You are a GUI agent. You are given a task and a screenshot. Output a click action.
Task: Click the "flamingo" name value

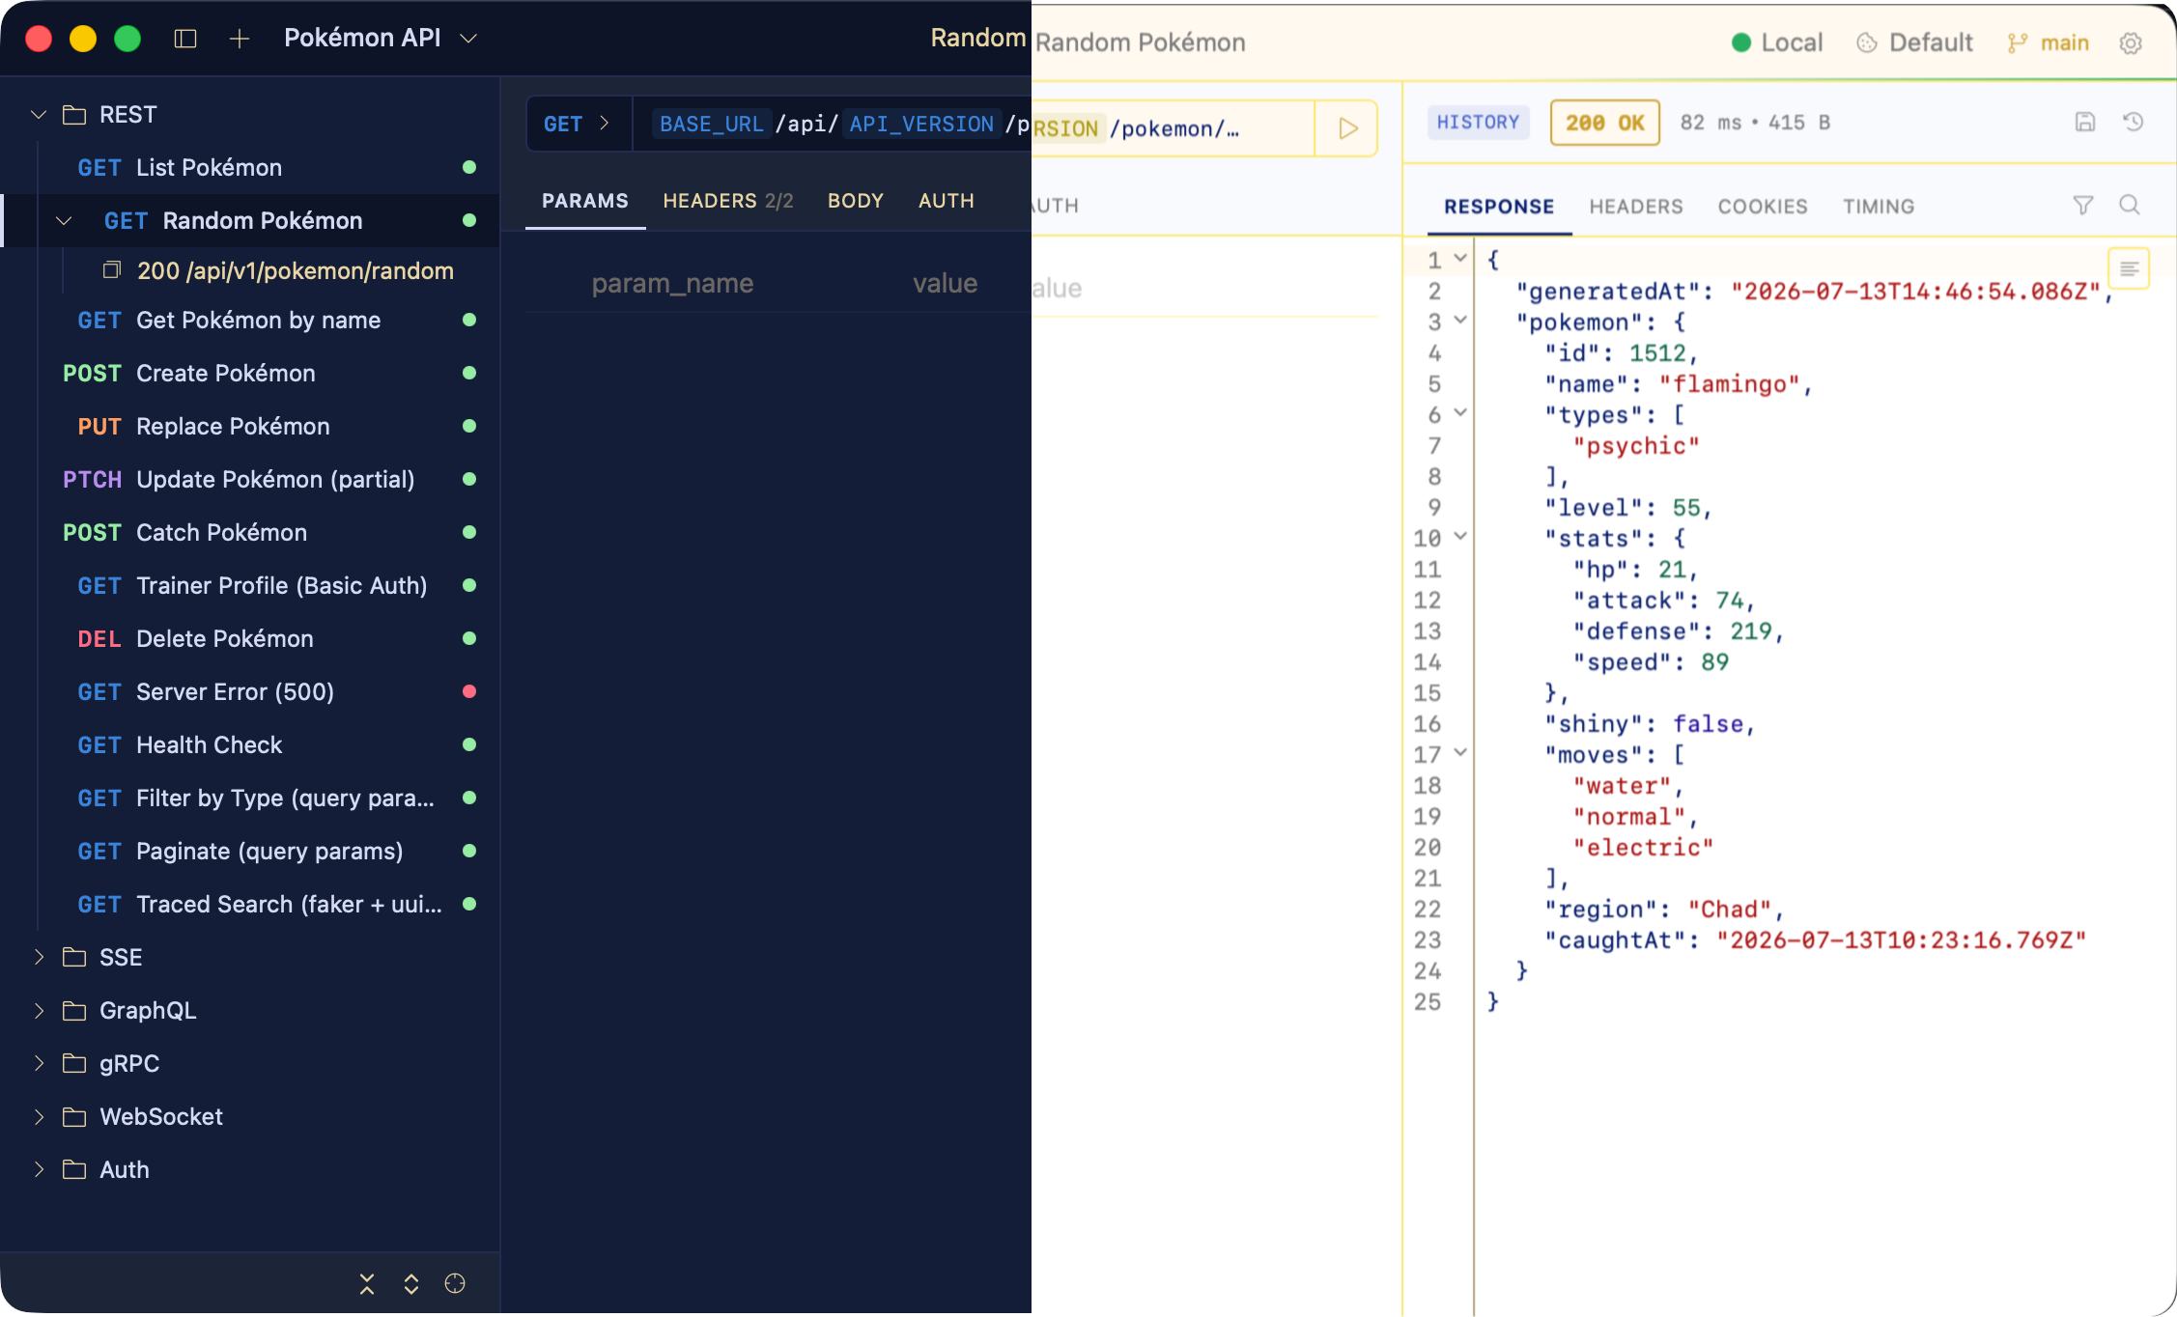(x=1730, y=384)
